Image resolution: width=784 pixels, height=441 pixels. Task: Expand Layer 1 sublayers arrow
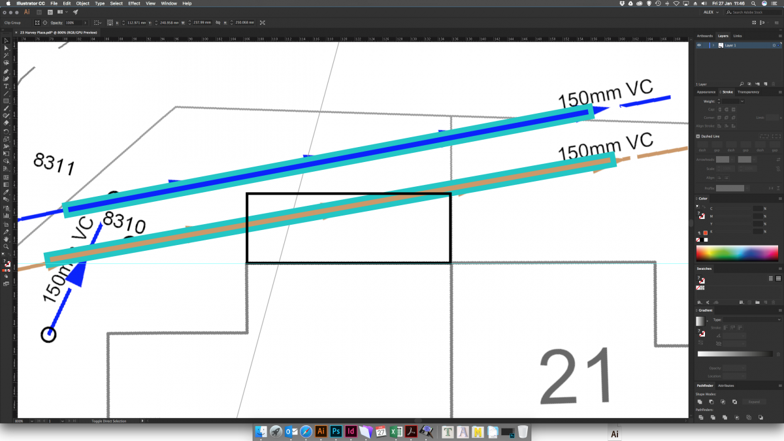coord(713,46)
